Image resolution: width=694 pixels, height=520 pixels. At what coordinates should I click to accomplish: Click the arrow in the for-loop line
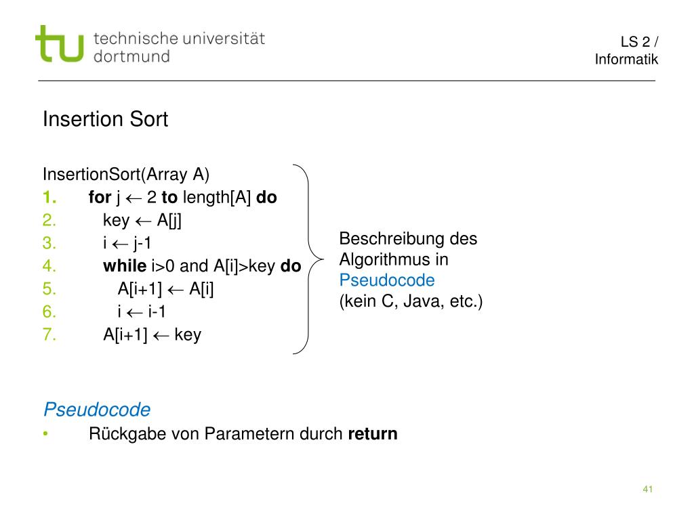click(x=134, y=198)
